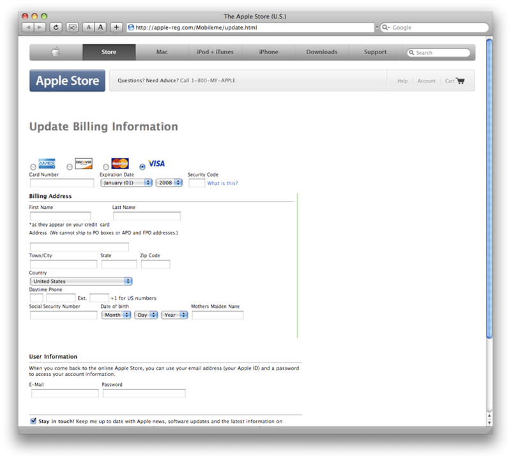
Task: Open the birth Month dropdown
Action: (116, 315)
